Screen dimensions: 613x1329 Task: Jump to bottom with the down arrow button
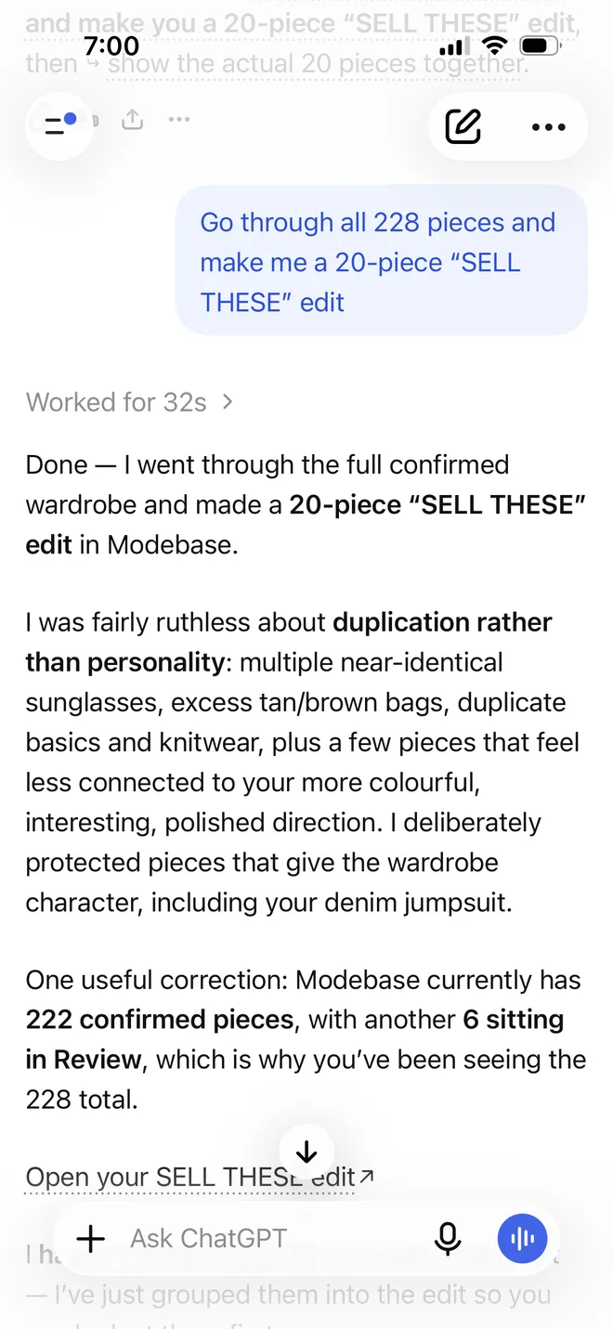[306, 1153]
